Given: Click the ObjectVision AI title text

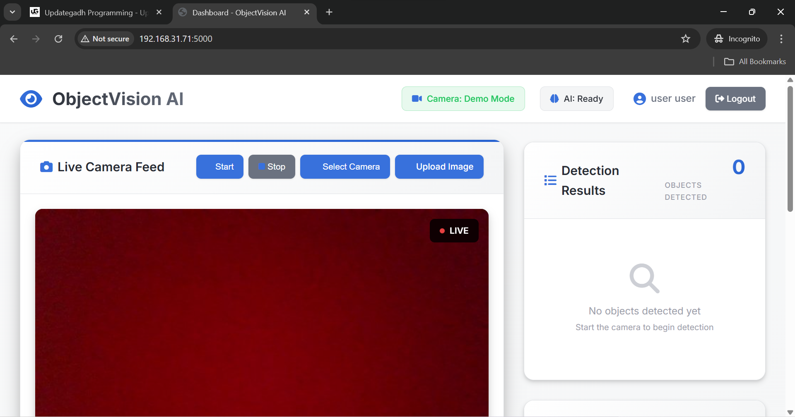Looking at the screenshot, I should point(118,99).
